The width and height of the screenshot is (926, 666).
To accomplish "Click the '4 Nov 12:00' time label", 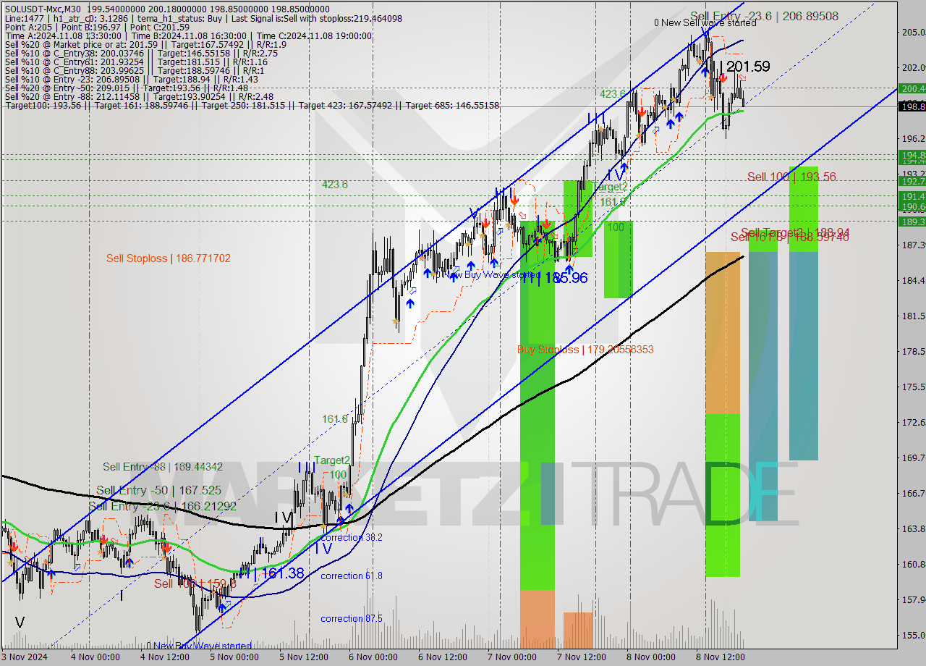I will (165, 657).
